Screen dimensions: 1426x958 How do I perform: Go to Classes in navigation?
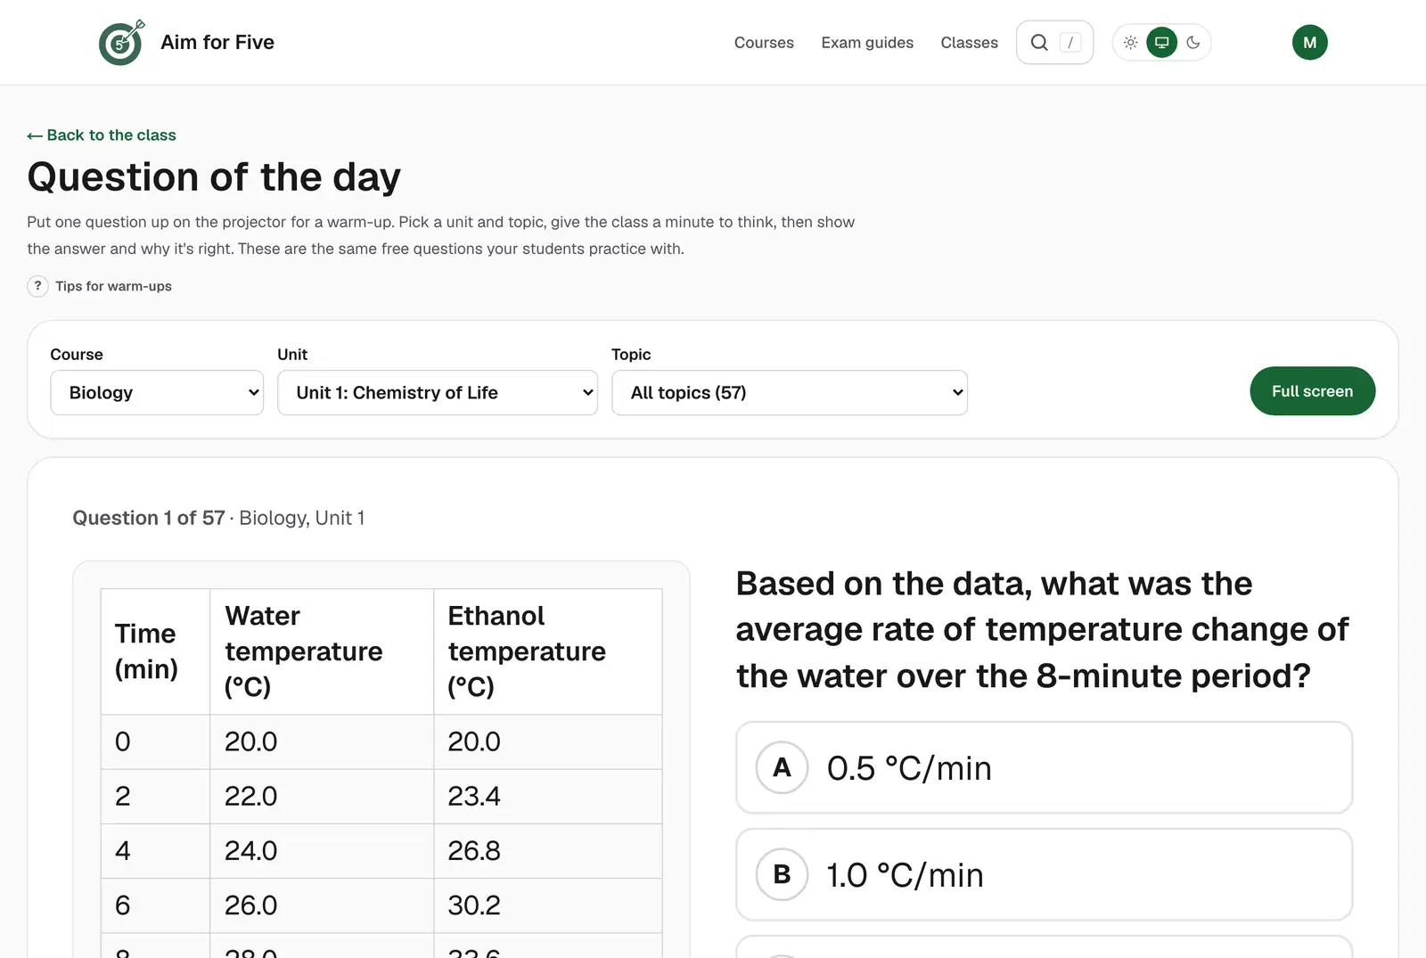[969, 42]
